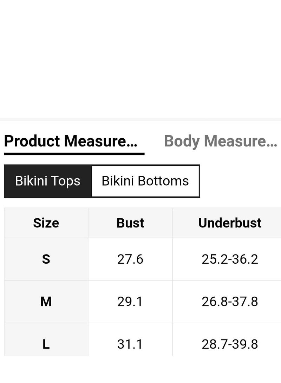Switch to the Bikini Bottoms toggle
Image resolution: width=281 pixels, height=383 pixels.
(145, 181)
